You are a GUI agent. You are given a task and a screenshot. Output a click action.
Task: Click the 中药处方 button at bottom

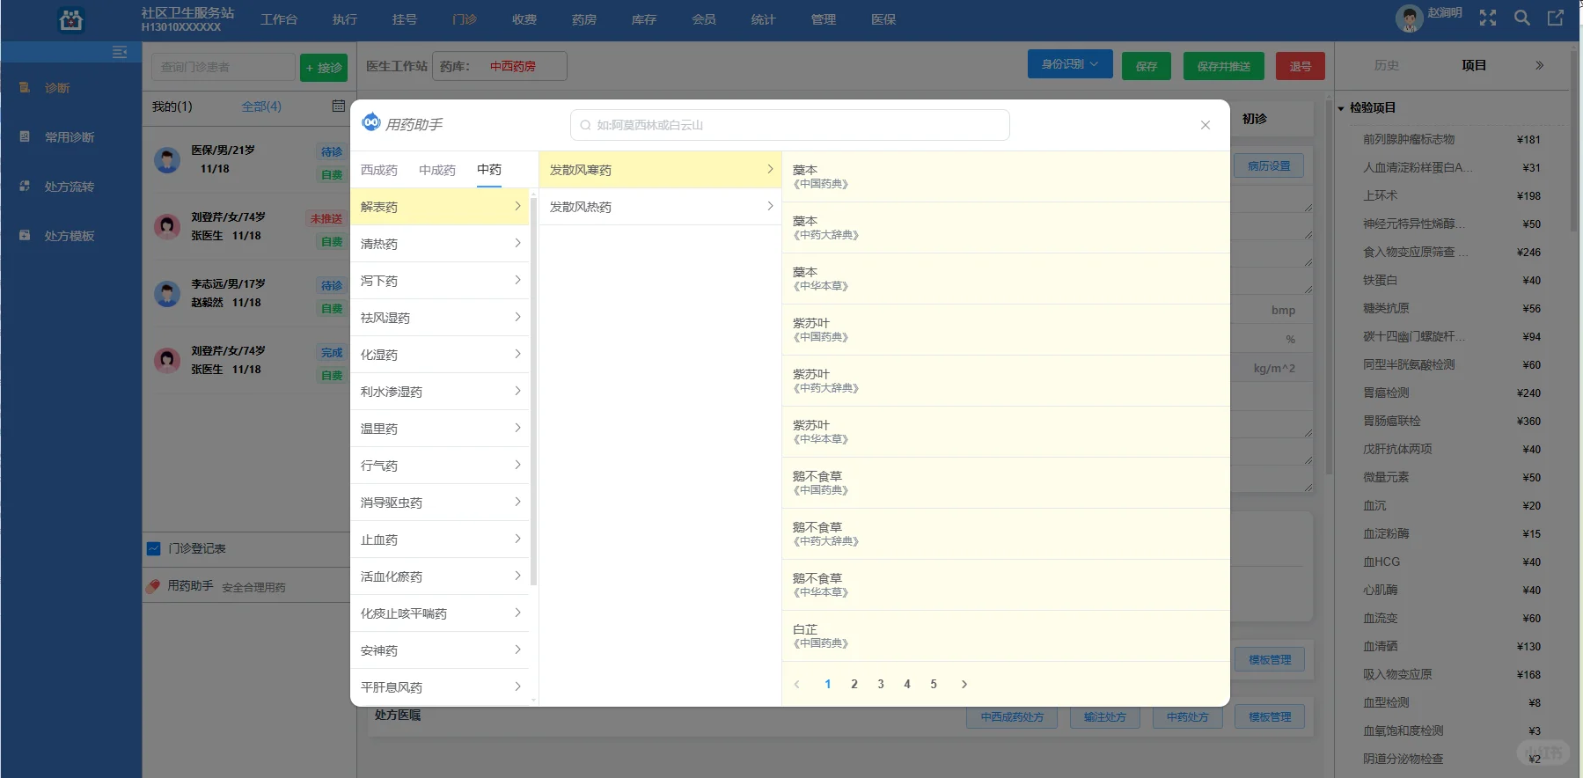pos(1187,716)
